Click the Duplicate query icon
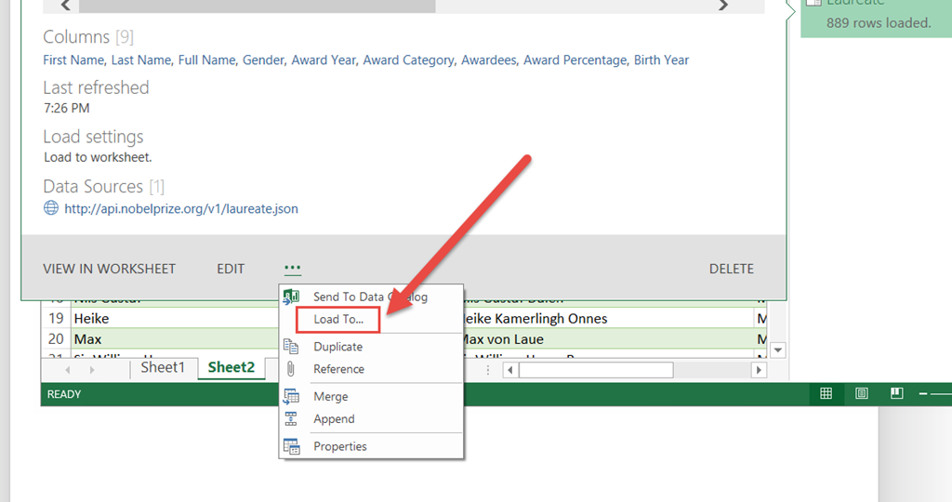The width and height of the screenshot is (952, 502). click(x=291, y=347)
